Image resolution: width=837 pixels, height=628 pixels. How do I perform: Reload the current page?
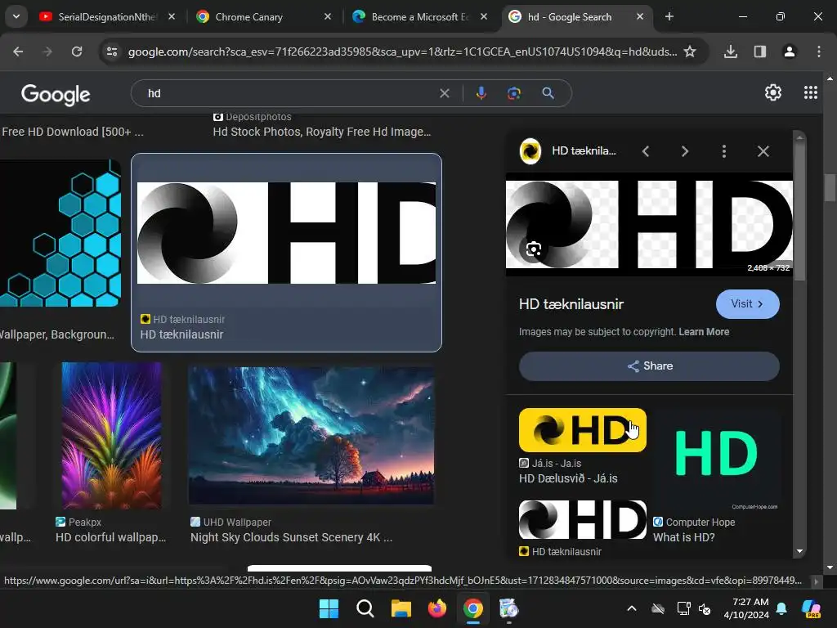(77, 52)
